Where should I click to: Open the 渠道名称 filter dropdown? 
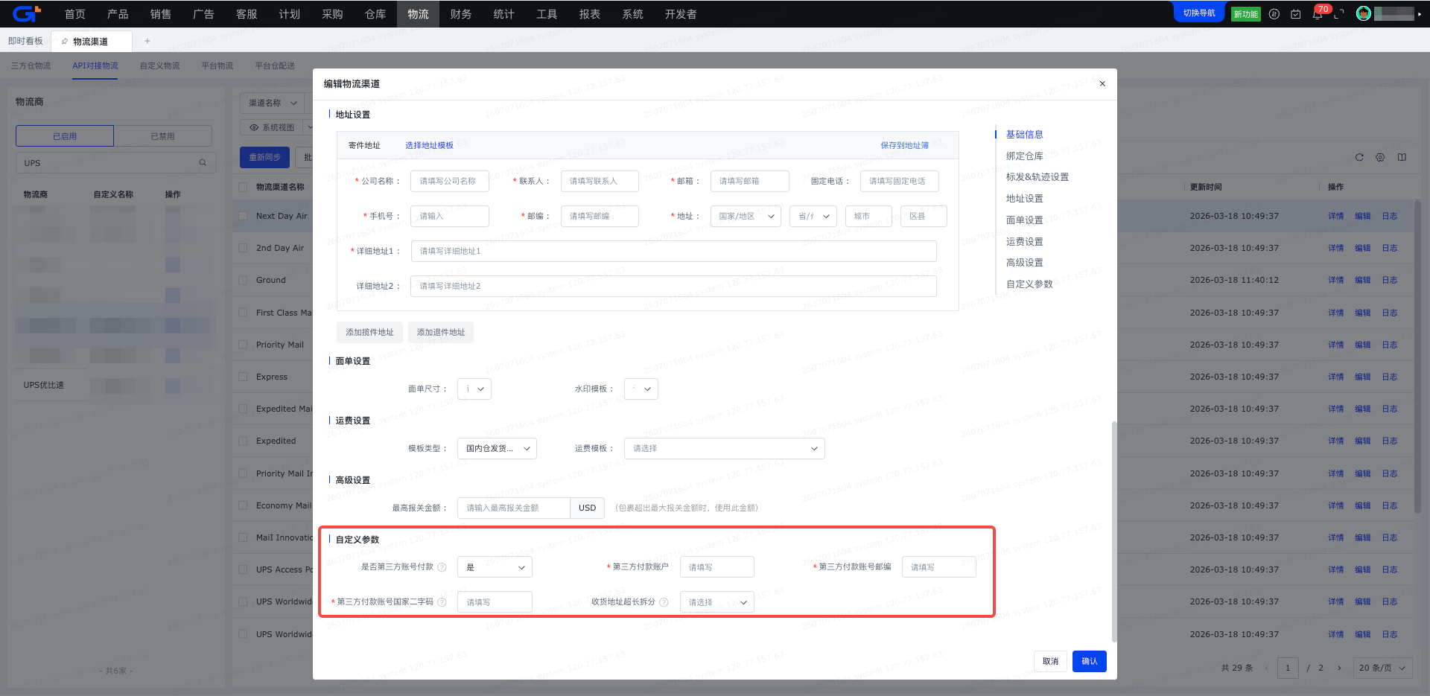273,103
